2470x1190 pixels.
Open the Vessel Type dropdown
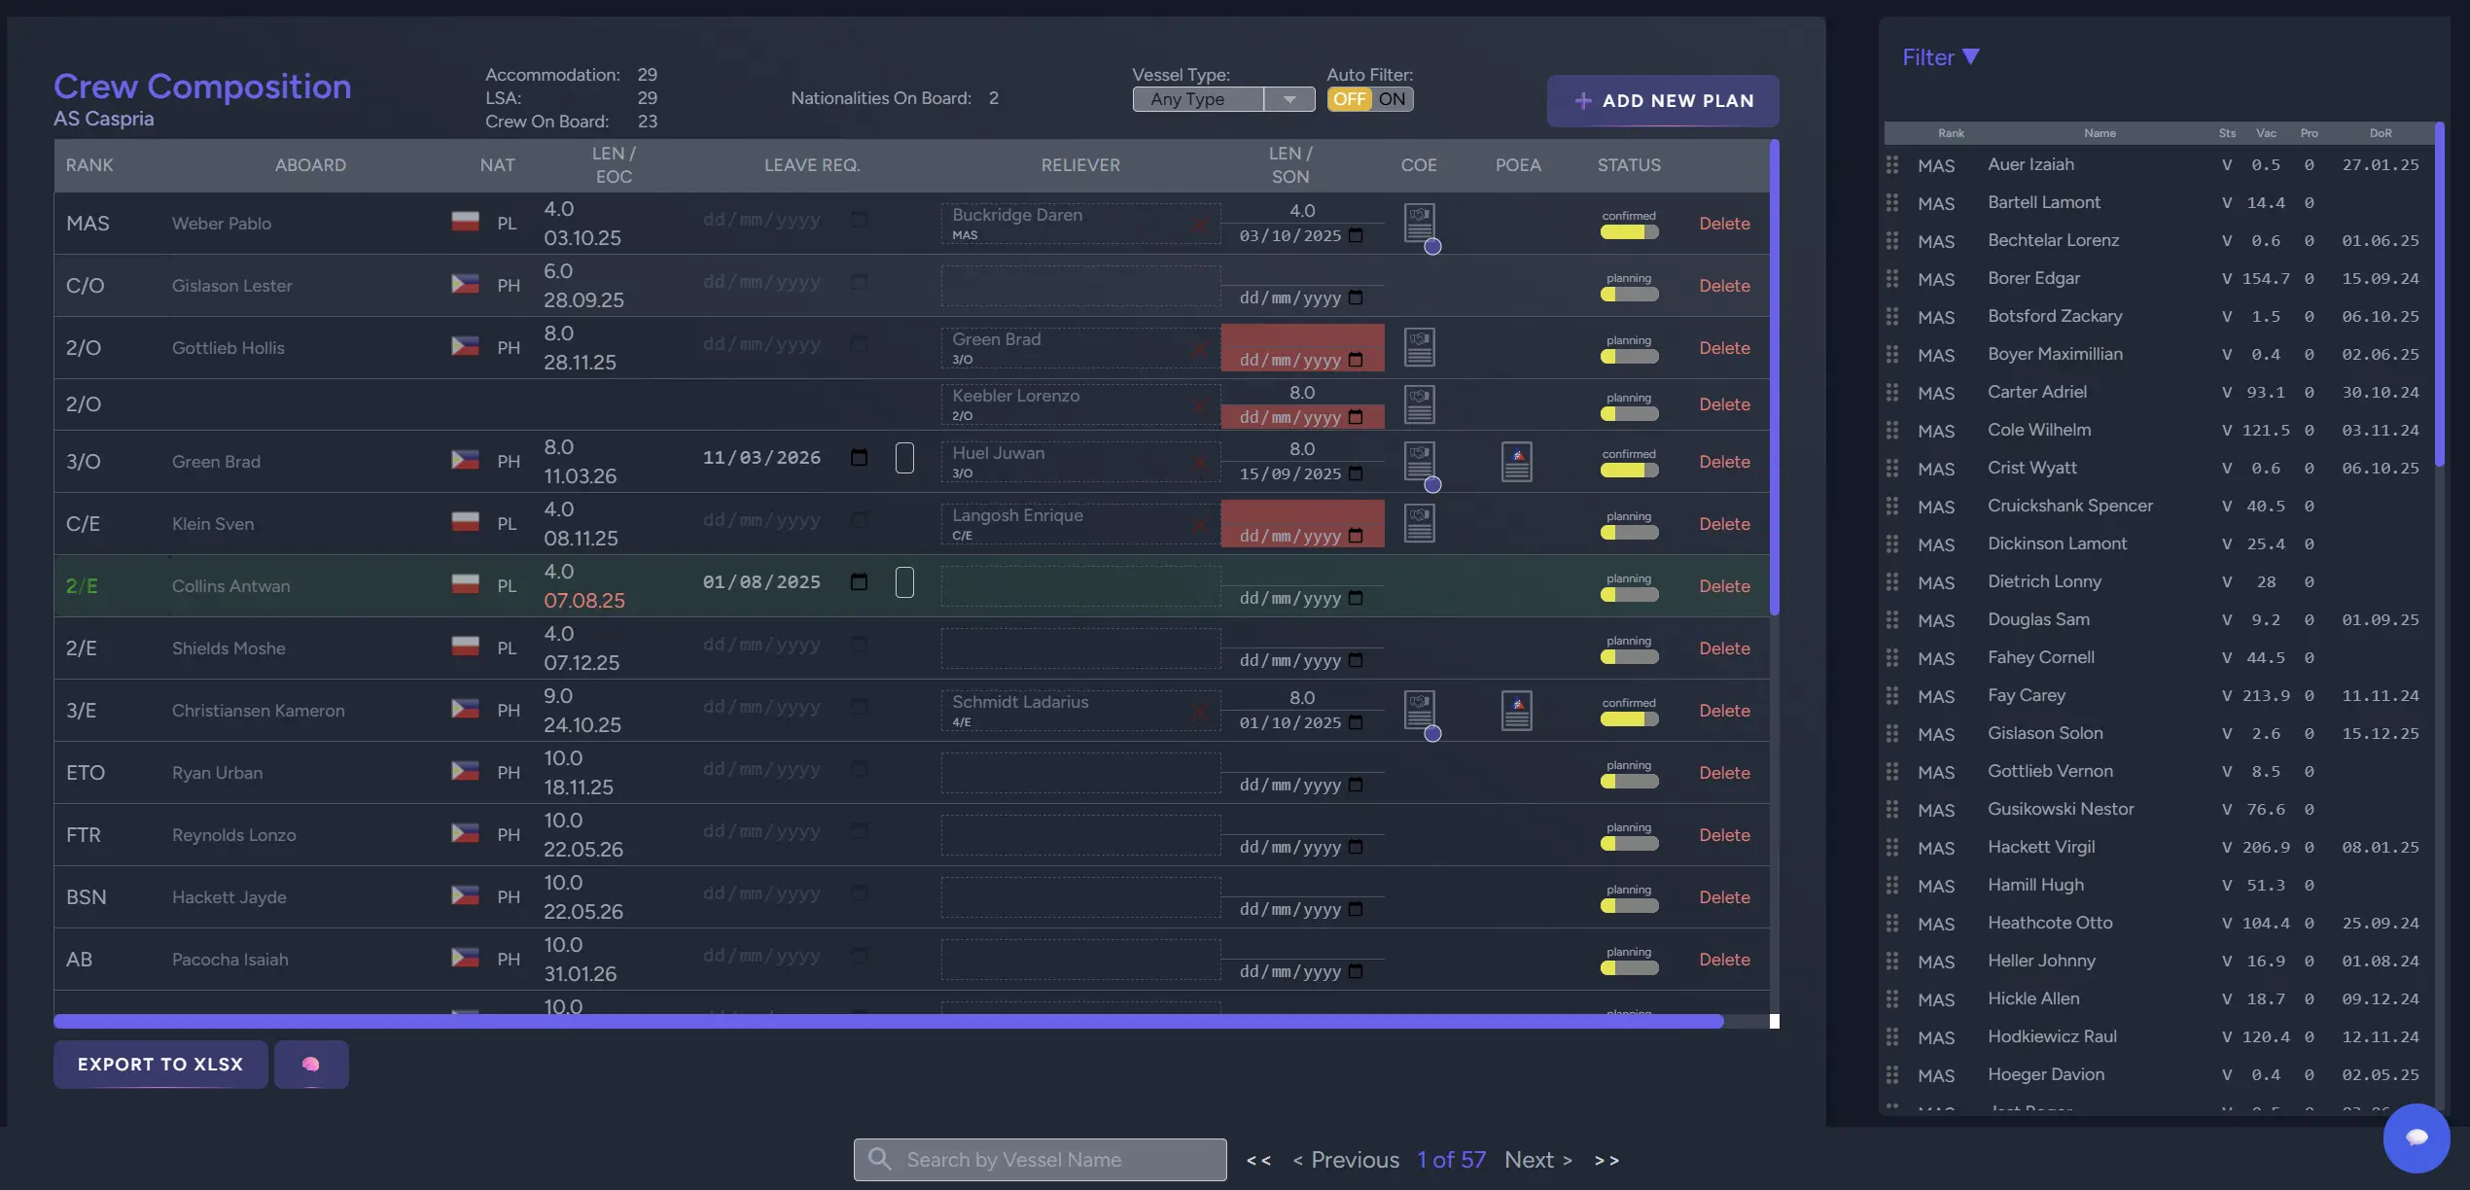coord(1223,99)
